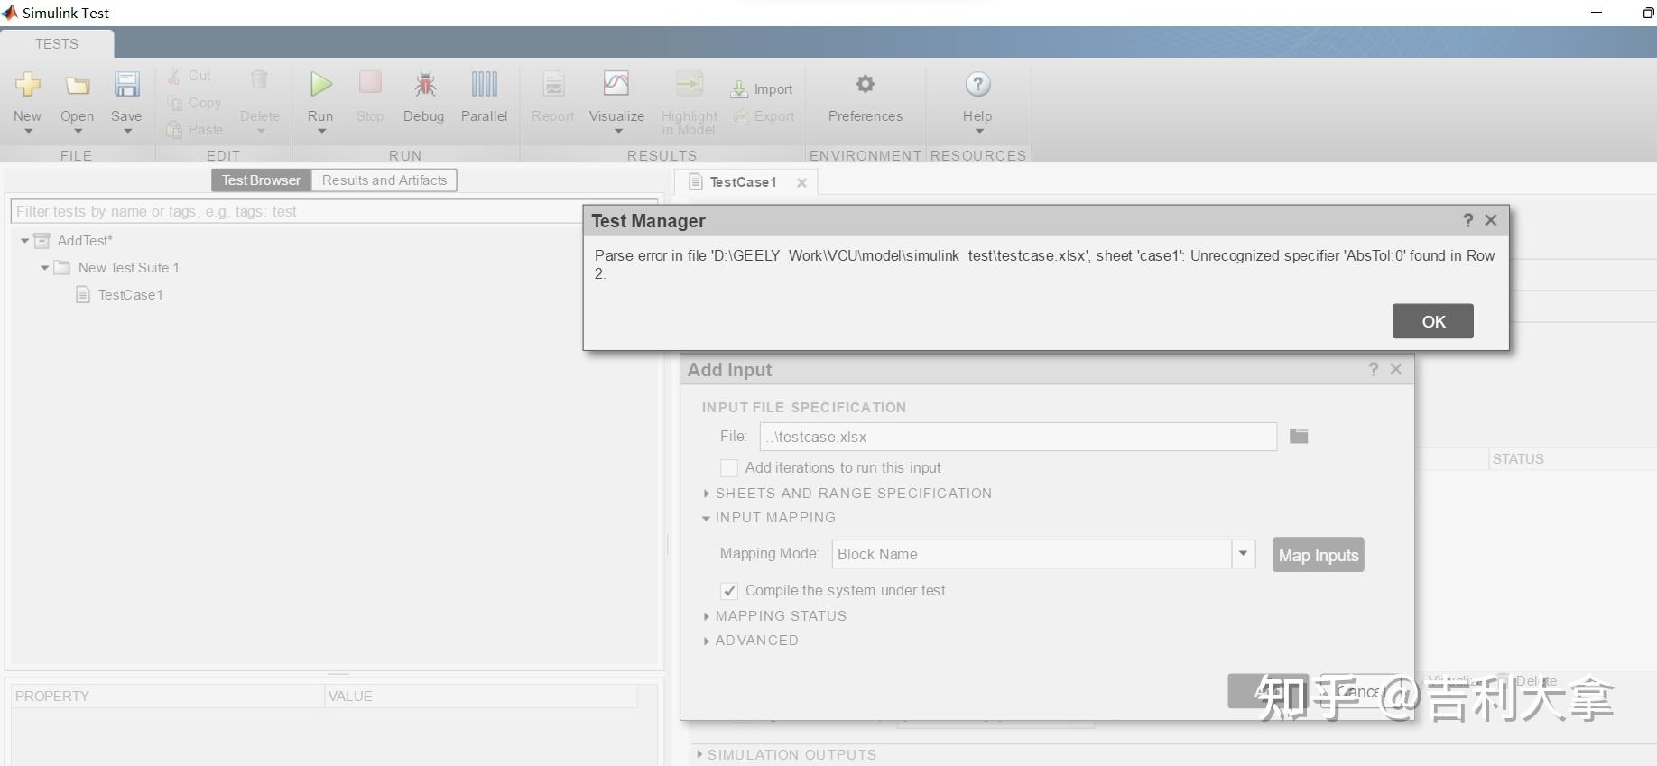Click the Export results icon
This screenshot has height=766, width=1657.
[x=740, y=116]
